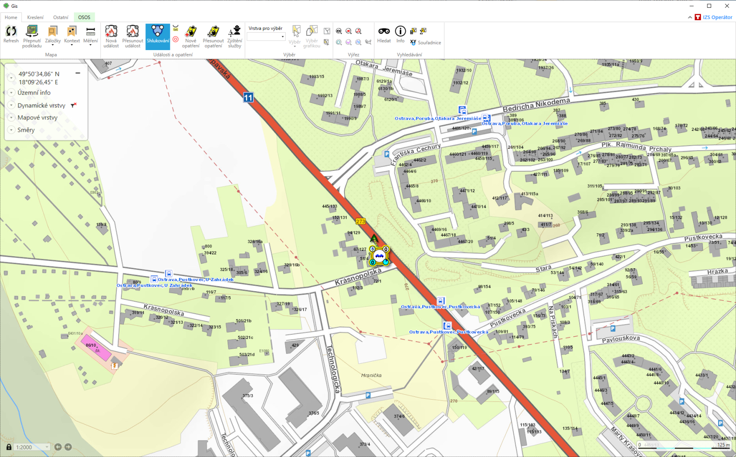Toggle the scale lock icon
The image size is (736, 457).
9,447
